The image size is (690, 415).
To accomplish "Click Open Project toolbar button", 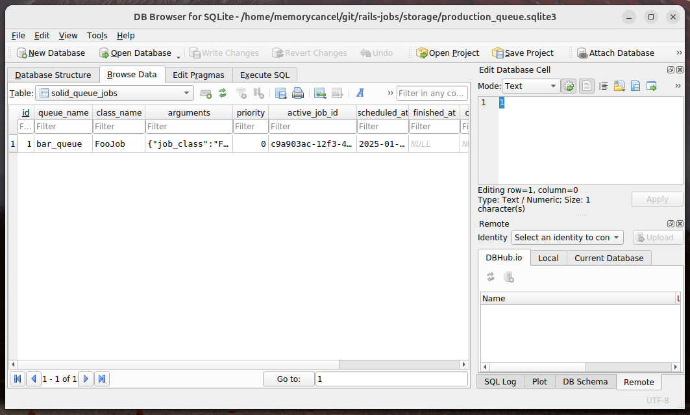I will (447, 53).
